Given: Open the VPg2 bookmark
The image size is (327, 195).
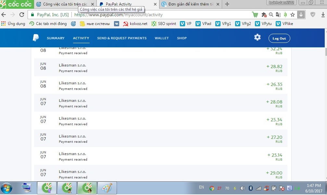Looking at the screenshot, I should [243, 24].
